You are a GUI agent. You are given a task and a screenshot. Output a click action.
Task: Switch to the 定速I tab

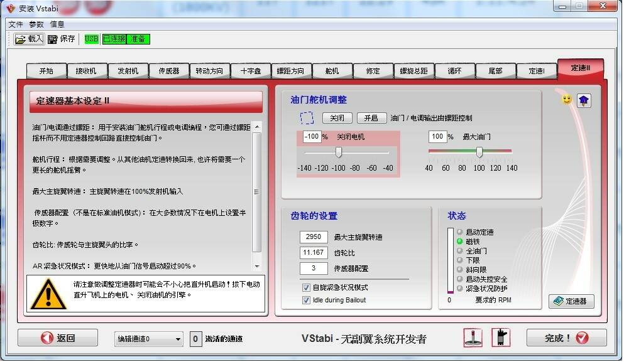[x=536, y=71]
